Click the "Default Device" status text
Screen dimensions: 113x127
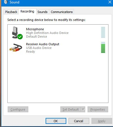point(37,36)
